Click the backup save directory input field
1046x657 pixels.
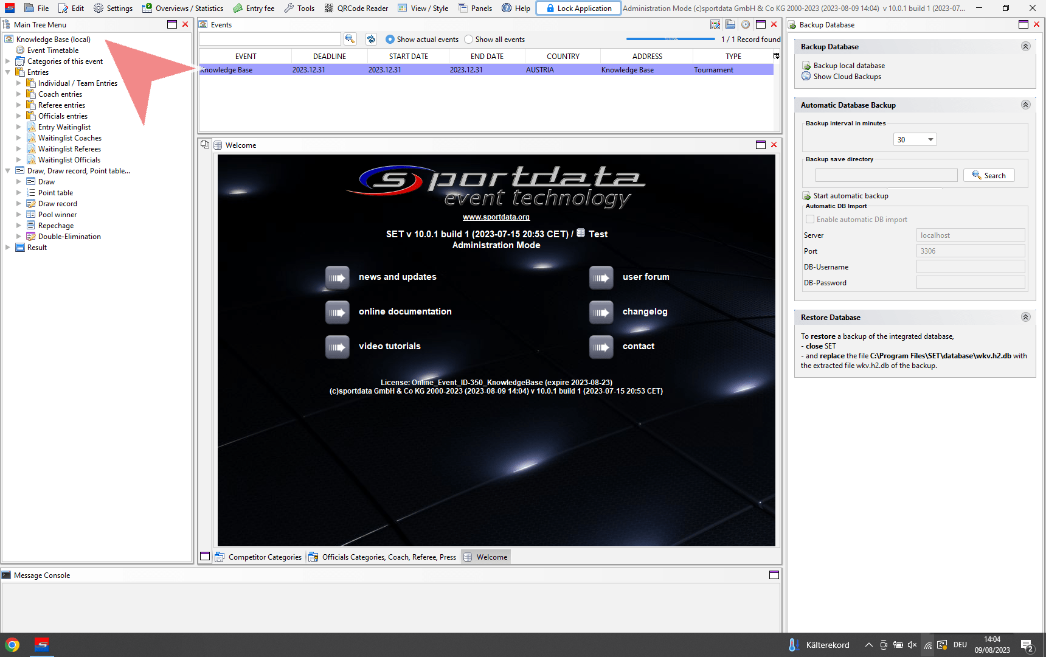point(886,176)
